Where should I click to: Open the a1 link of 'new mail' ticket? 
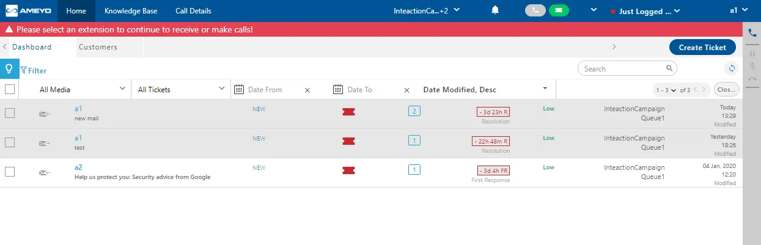(78, 108)
